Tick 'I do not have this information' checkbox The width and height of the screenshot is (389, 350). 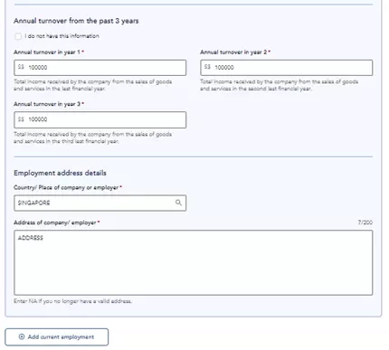(x=18, y=36)
